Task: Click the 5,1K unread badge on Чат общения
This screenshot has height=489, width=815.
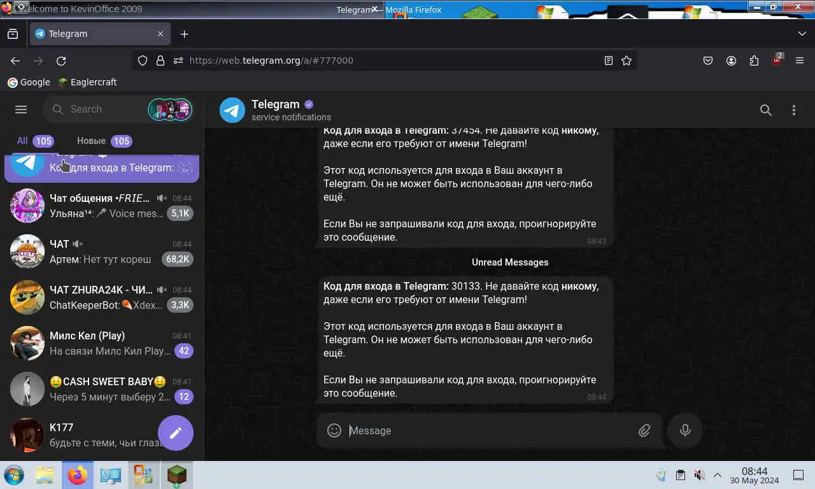Action: point(180,213)
